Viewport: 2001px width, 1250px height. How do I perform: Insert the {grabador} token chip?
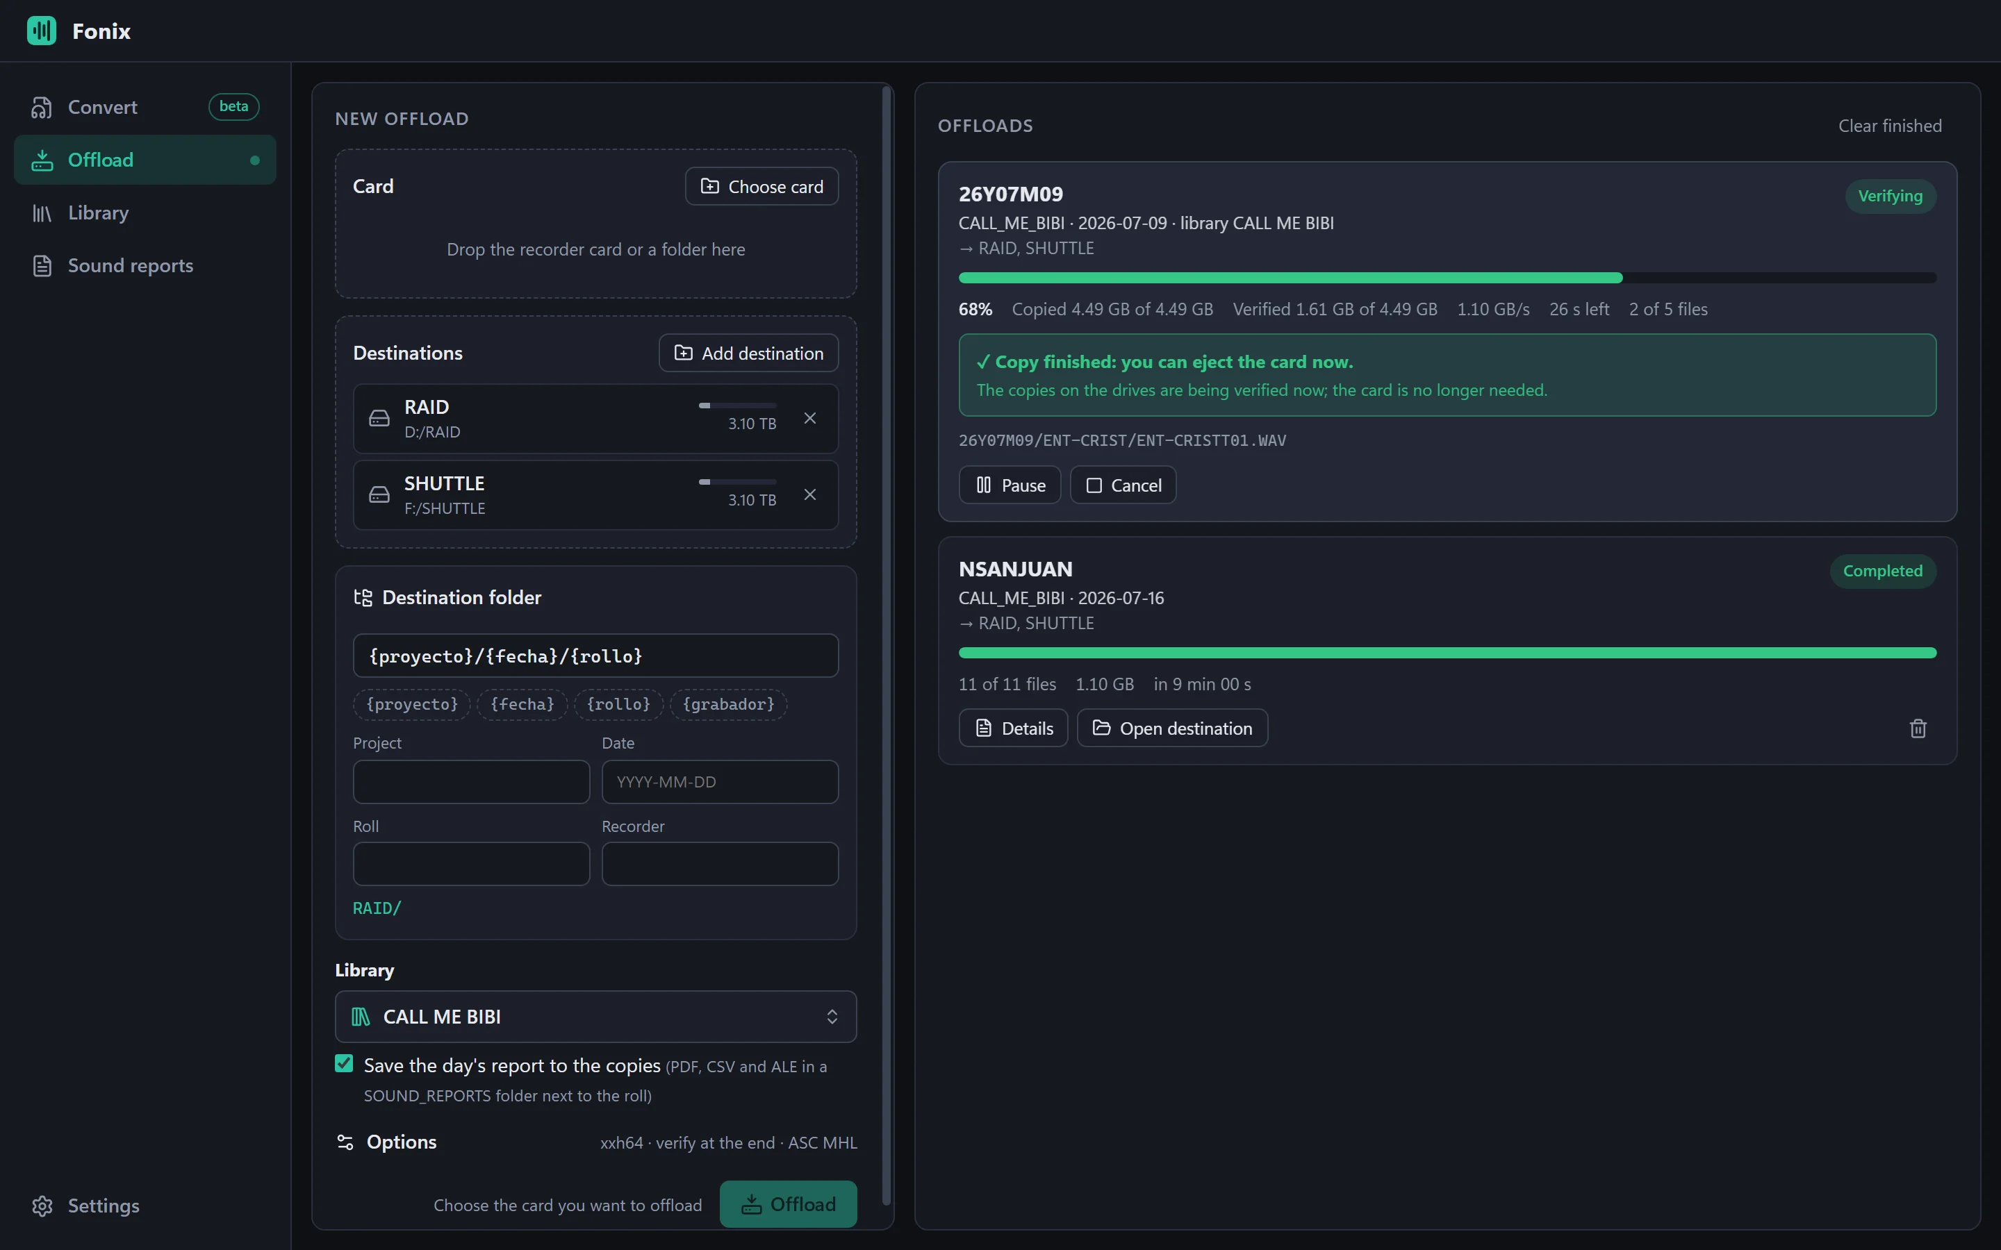point(728,704)
